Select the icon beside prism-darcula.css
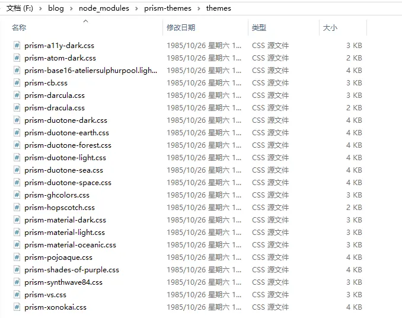The height and width of the screenshot is (318, 402). click(x=17, y=95)
